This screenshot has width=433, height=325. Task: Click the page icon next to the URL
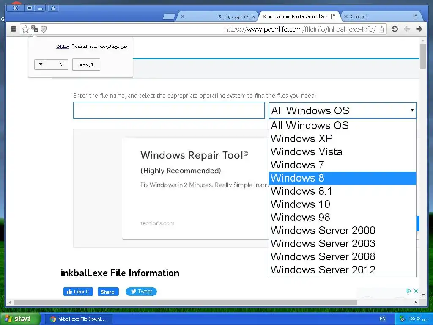(381, 29)
